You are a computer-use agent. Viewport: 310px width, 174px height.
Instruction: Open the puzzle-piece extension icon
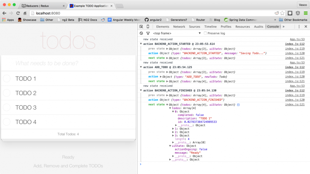pyautogui.click(x=290, y=13)
